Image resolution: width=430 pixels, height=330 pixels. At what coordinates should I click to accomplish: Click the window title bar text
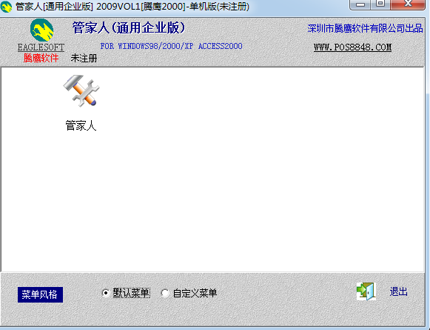point(132,7)
